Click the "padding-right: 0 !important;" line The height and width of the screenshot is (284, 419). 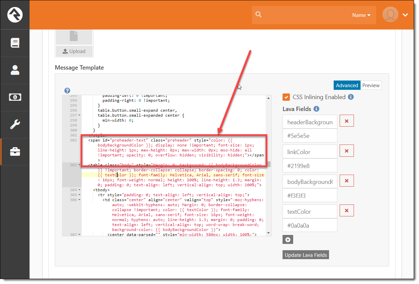[136, 100]
